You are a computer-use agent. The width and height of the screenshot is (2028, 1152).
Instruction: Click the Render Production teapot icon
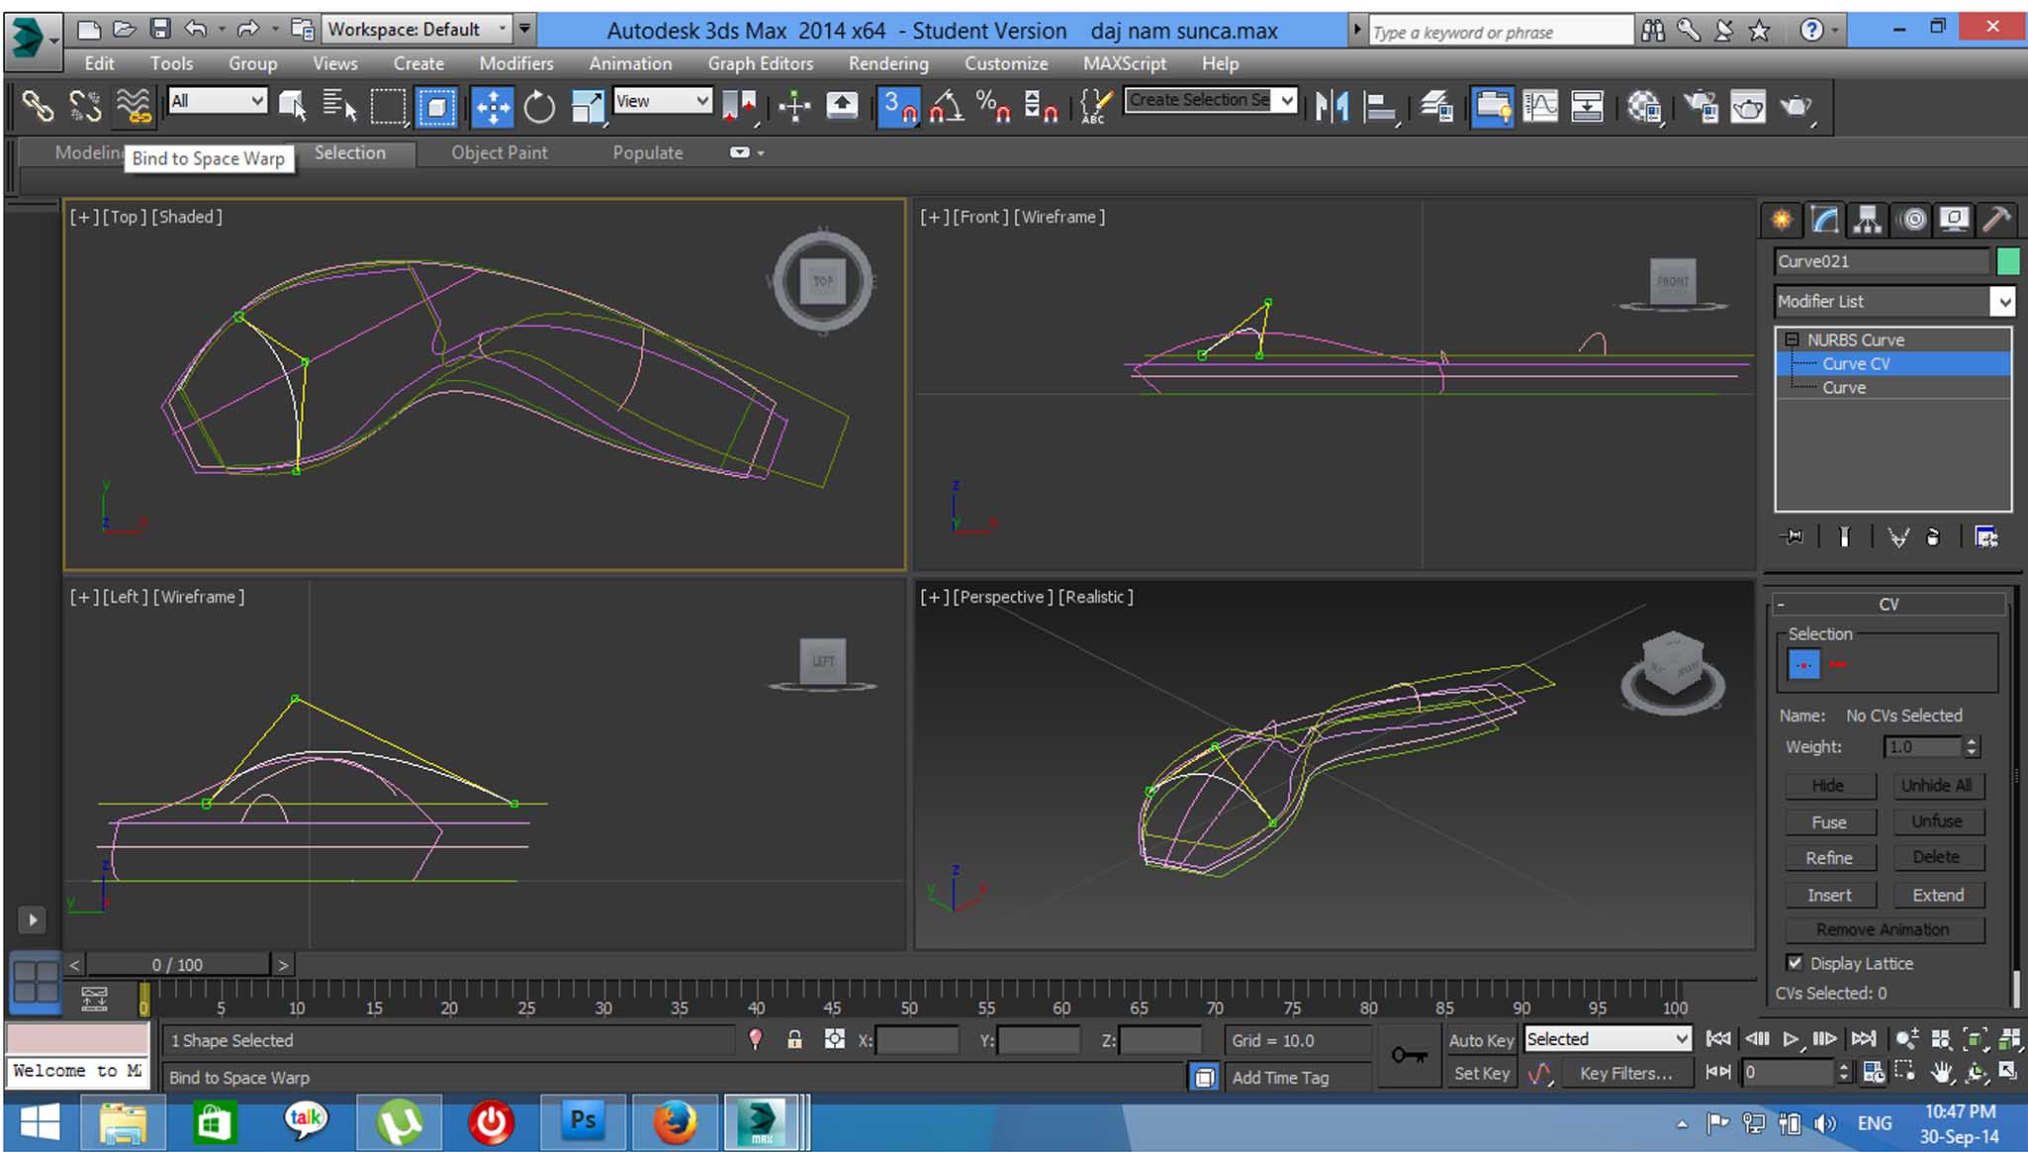(x=1796, y=106)
